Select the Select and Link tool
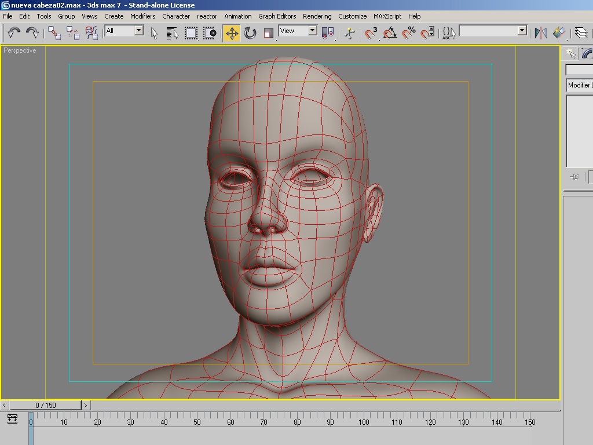This screenshot has height=445, width=593. (54, 33)
